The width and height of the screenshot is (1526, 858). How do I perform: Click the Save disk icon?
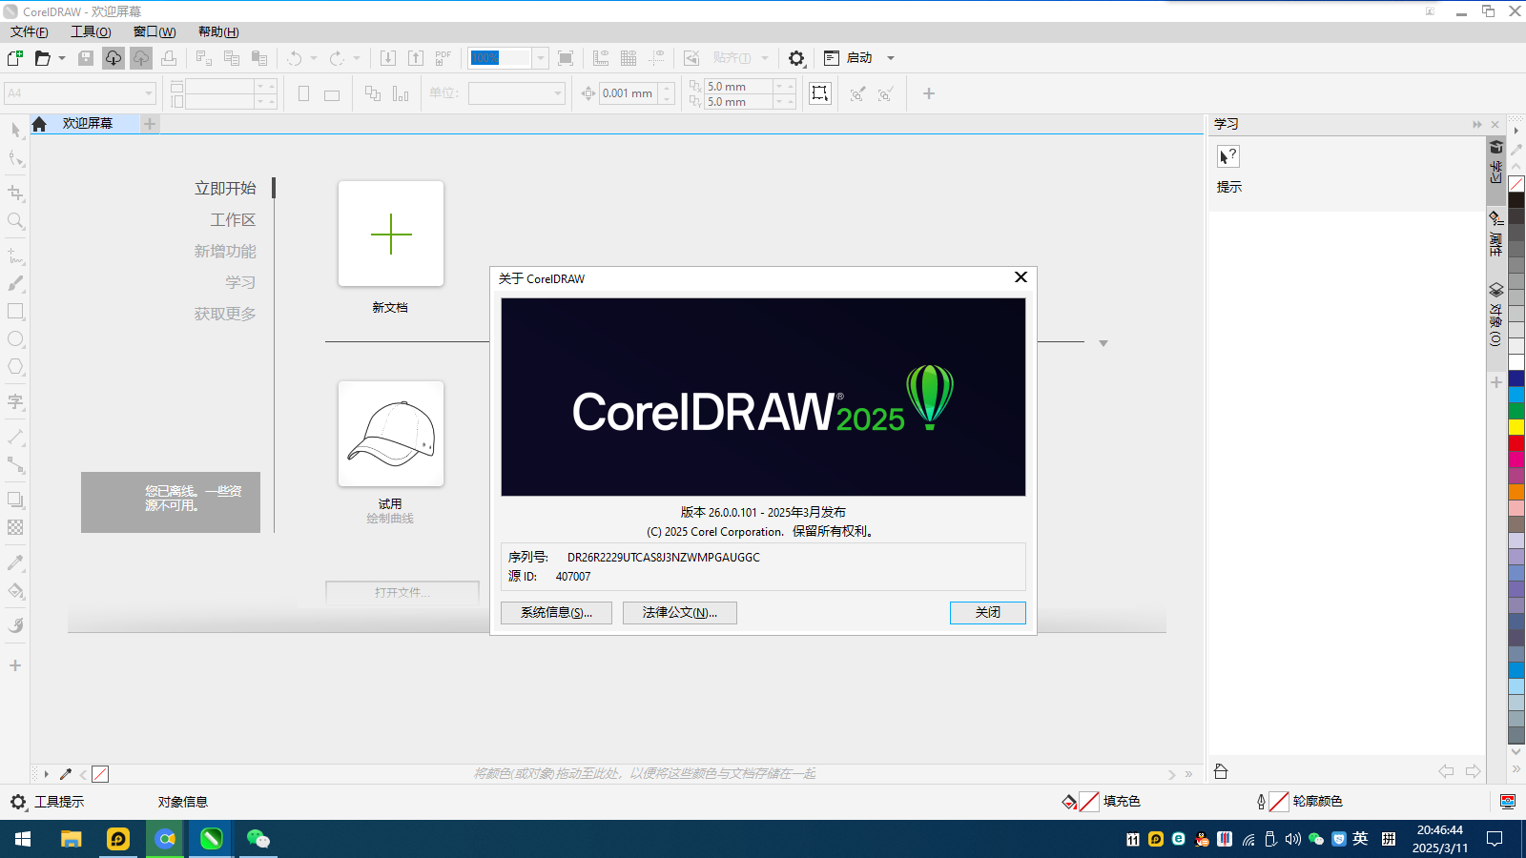pos(86,58)
